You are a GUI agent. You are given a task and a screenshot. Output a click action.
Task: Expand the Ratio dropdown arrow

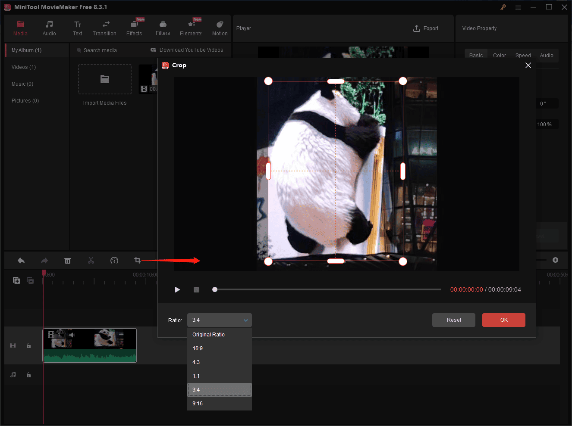(x=245, y=320)
